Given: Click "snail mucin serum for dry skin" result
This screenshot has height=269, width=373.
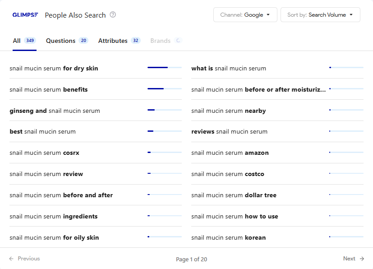Looking at the screenshot, I should (54, 69).
